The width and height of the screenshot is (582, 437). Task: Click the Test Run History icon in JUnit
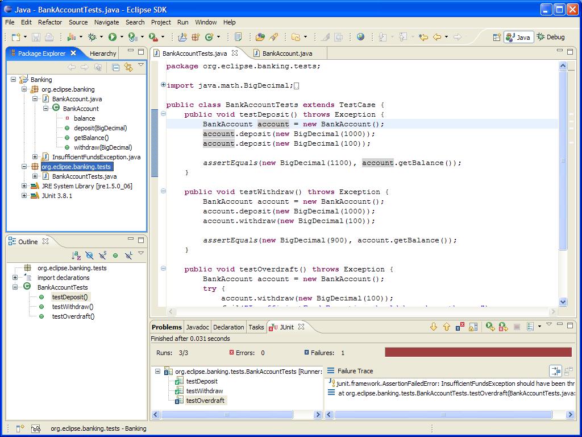click(x=530, y=327)
